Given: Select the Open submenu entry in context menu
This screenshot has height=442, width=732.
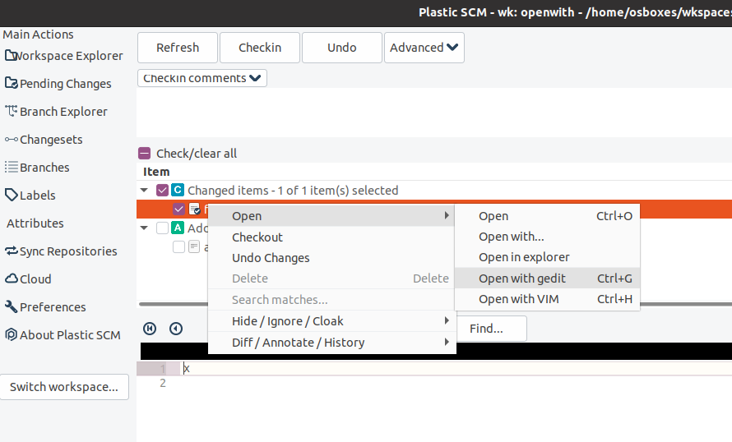Looking at the screenshot, I should tap(332, 216).
